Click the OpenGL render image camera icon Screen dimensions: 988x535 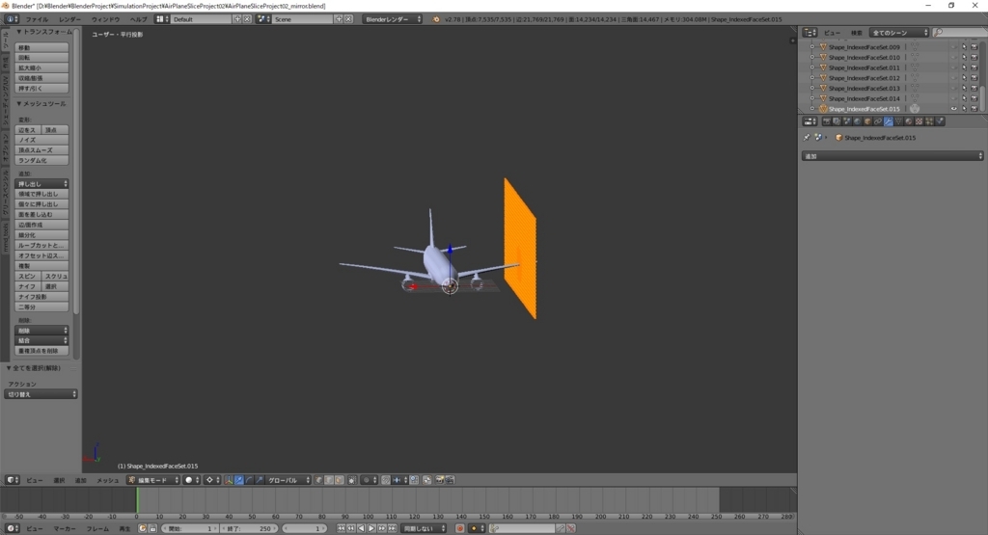point(440,480)
